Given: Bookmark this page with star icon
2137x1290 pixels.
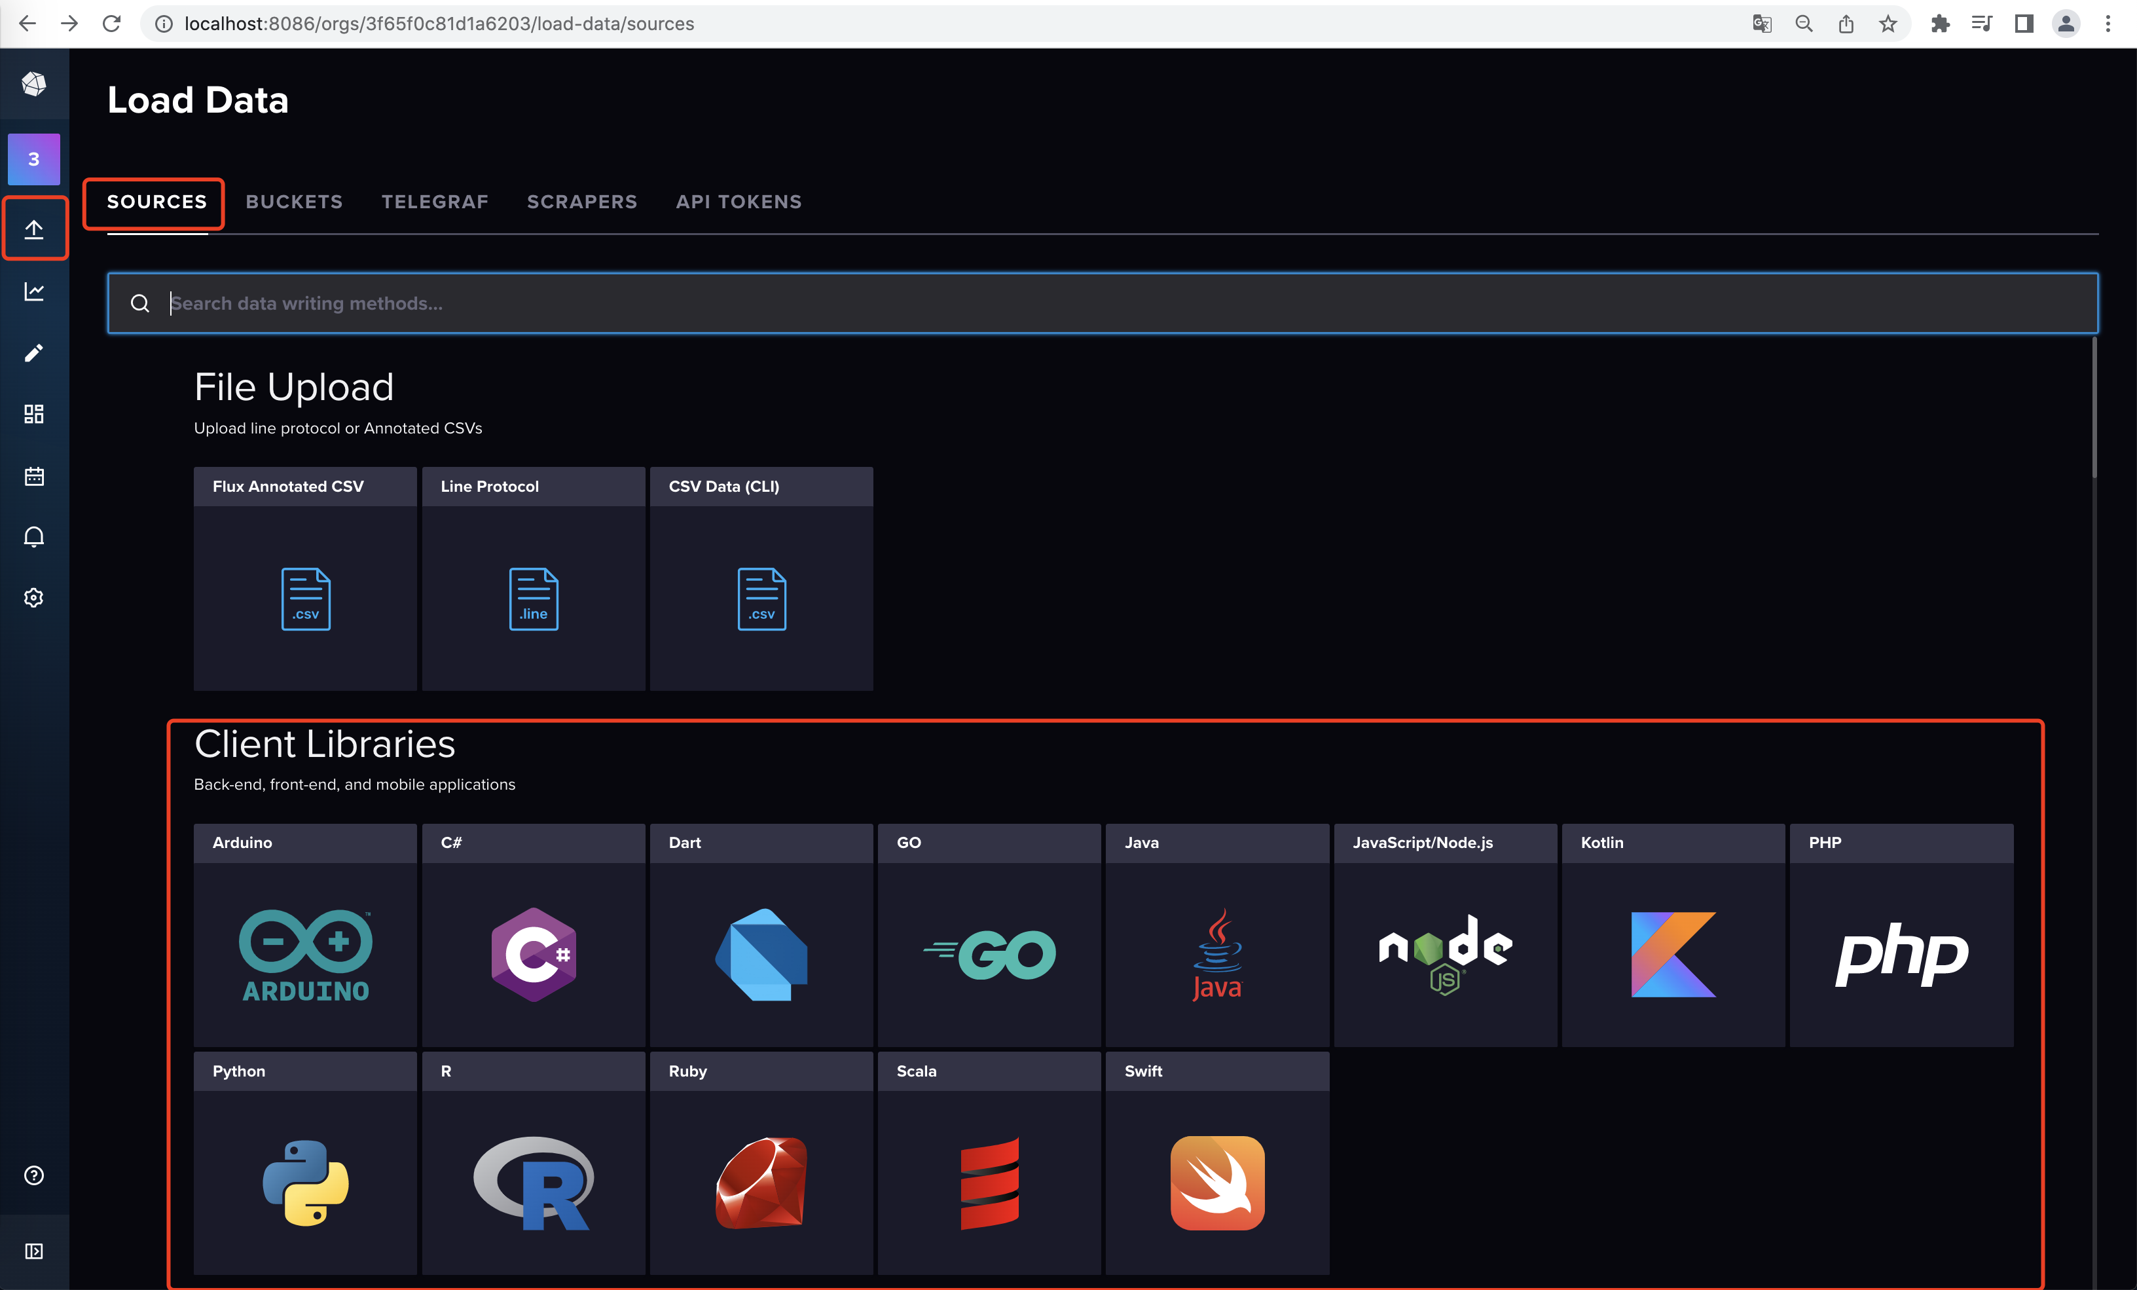Looking at the screenshot, I should click(1888, 24).
